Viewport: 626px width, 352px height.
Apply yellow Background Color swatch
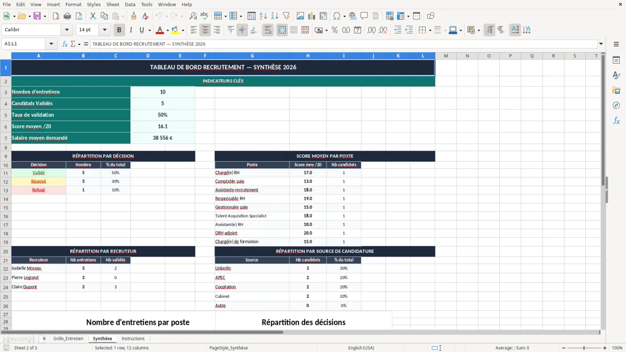click(x=175, y=30)
